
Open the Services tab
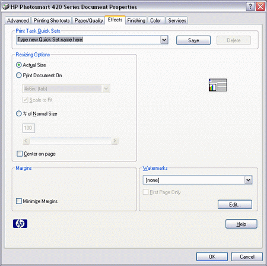[x=177, y=21]
